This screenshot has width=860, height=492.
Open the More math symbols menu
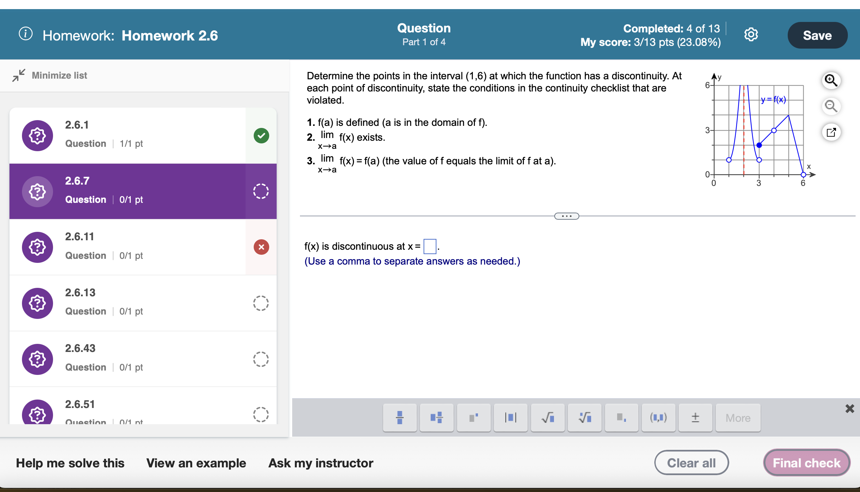pyautogui.click(x=738, y=418)
